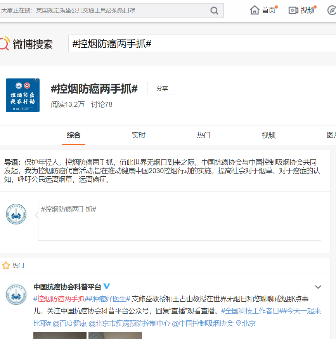Click the 微博搜索 logo
The width and height of the screenshot is (336, 339).
pos(26,44)
